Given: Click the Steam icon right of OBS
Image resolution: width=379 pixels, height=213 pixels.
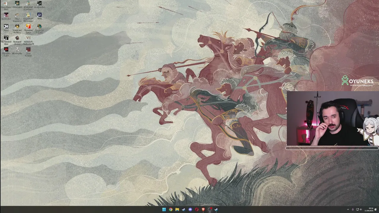Looking at the screenshot, I should (216, 209).
